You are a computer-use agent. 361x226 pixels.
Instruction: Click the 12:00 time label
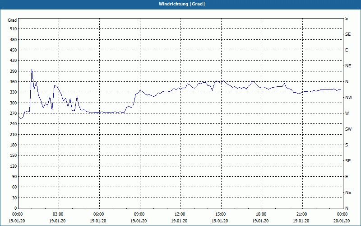180,214
